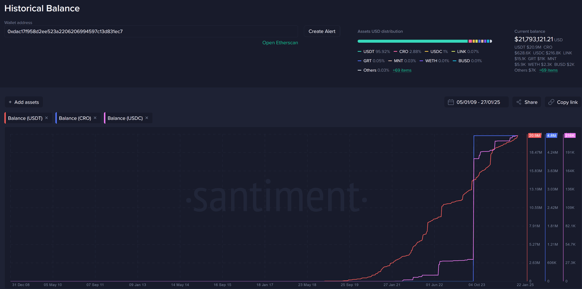
Task: Expand +69 items under assets distribution
Action: coord(402,70)
